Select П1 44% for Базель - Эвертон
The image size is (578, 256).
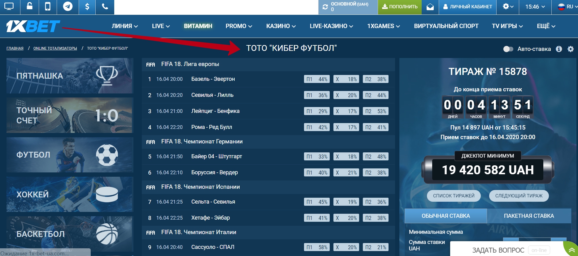click(317, 79)
